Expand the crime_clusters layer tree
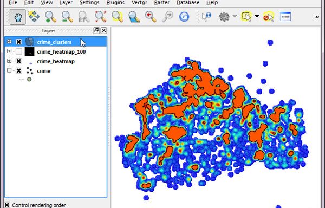Viewport: 325px width, 208px height. [9, 41]
